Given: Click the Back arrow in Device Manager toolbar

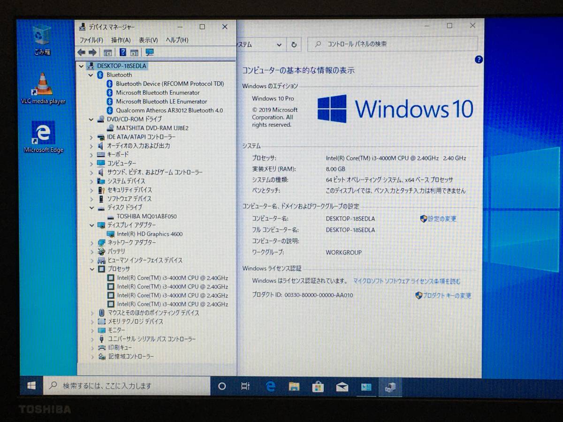Looking at the screenshot, I should click(81, 53).
